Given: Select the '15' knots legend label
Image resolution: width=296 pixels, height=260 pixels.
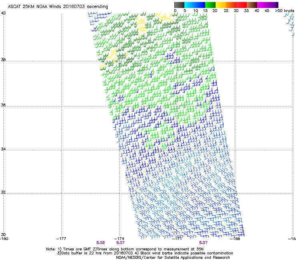Looking at the screenshot, I should (x=205, y=10).
